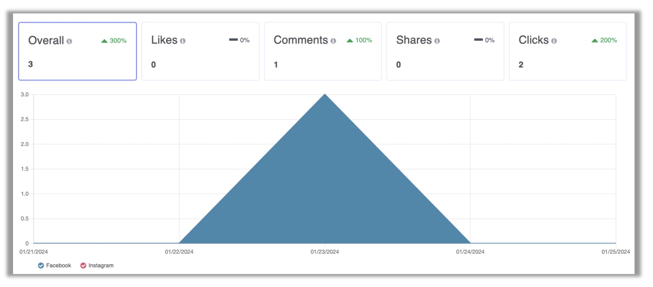Screen dimensions: 653x287
Task: Open the Clicks metric card
Action: 568,52
